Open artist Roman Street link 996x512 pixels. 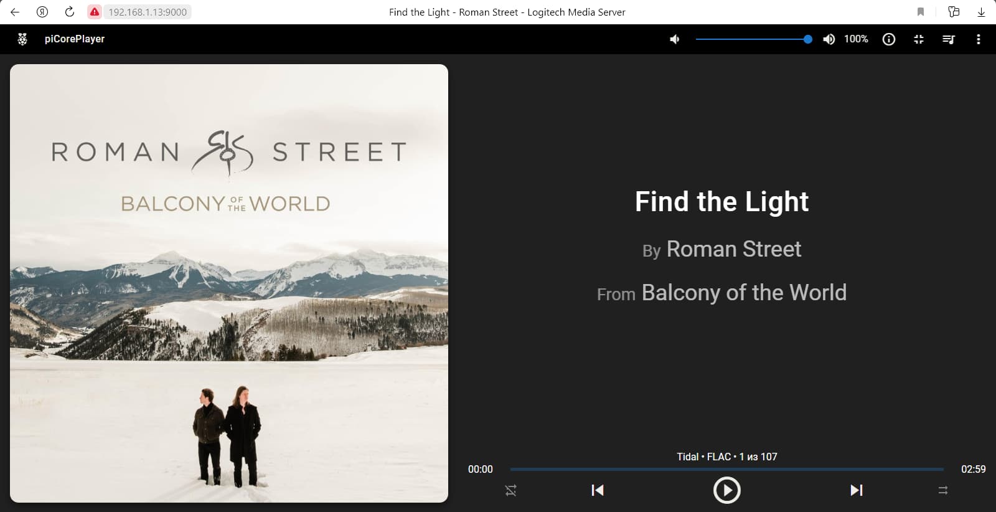[x=734, y=249]
